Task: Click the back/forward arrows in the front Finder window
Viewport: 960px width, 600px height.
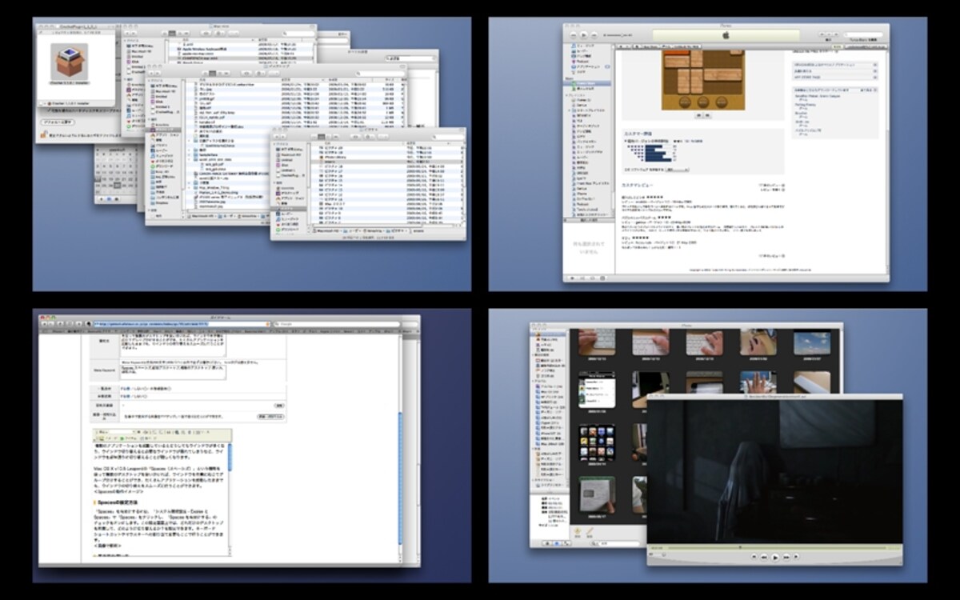Action: click(282, 137)
